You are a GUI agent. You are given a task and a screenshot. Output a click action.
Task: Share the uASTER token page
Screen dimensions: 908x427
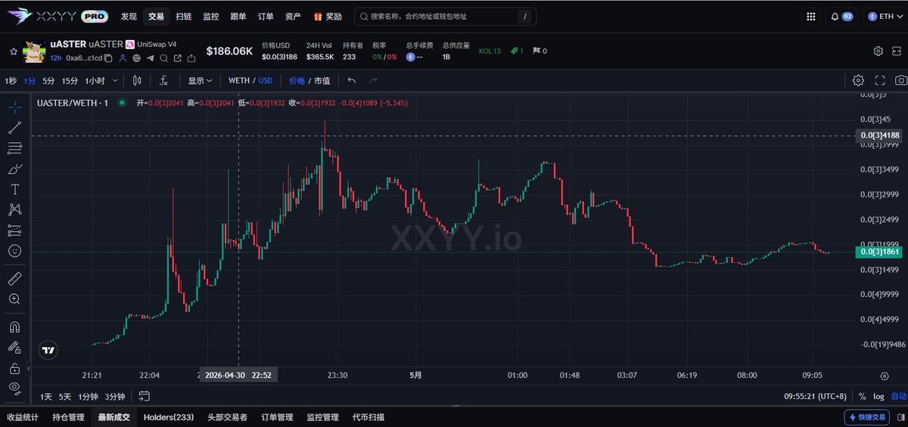(191, 58)
